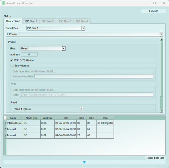This screenshot has height=168, width=169.
Task: Click the Info column header
Action: [x=105, y=118]
